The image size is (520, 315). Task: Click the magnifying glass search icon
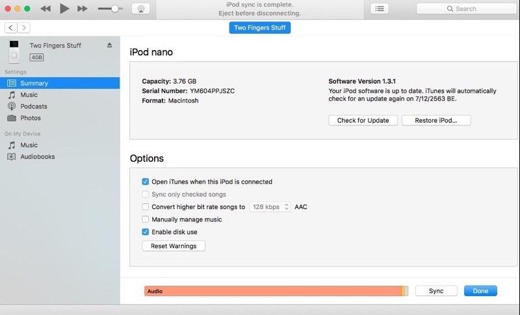point(450,9)
